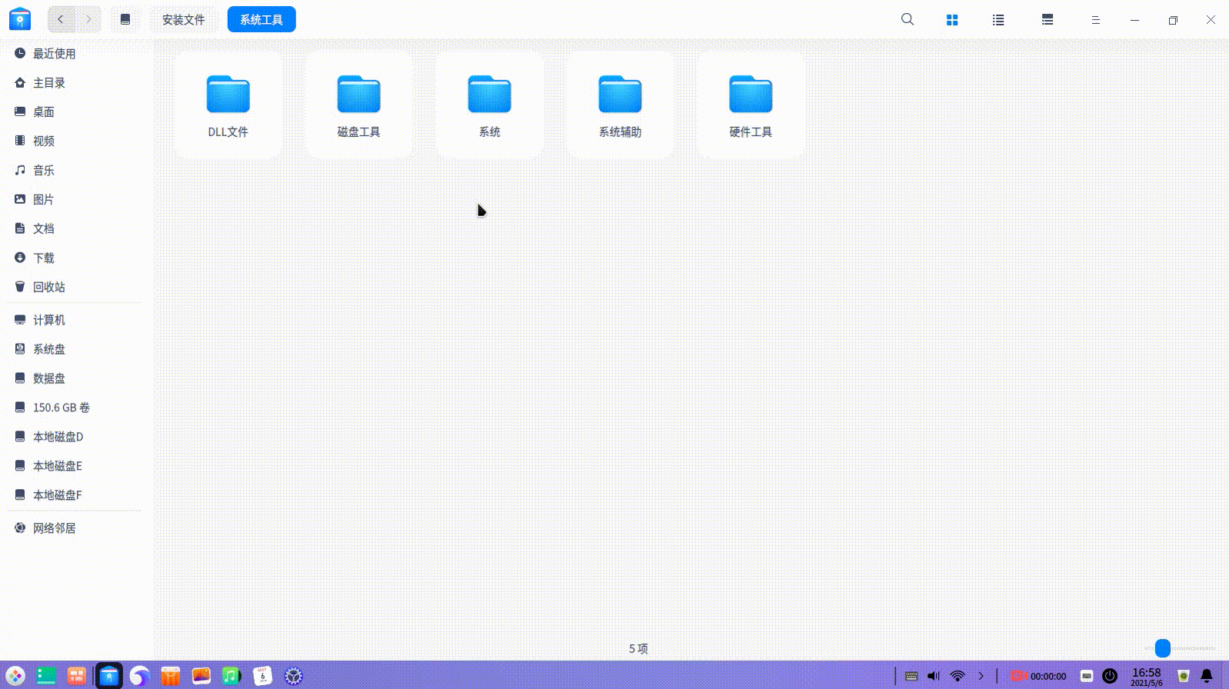Open the image viewer taskbar icon
1229x689 pixels.
202,676
